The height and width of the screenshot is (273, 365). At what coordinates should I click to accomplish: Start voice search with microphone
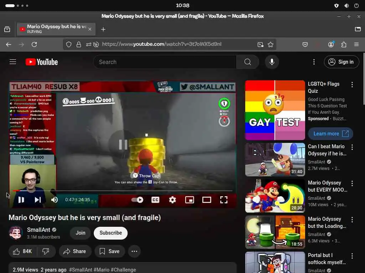(272, 62)
